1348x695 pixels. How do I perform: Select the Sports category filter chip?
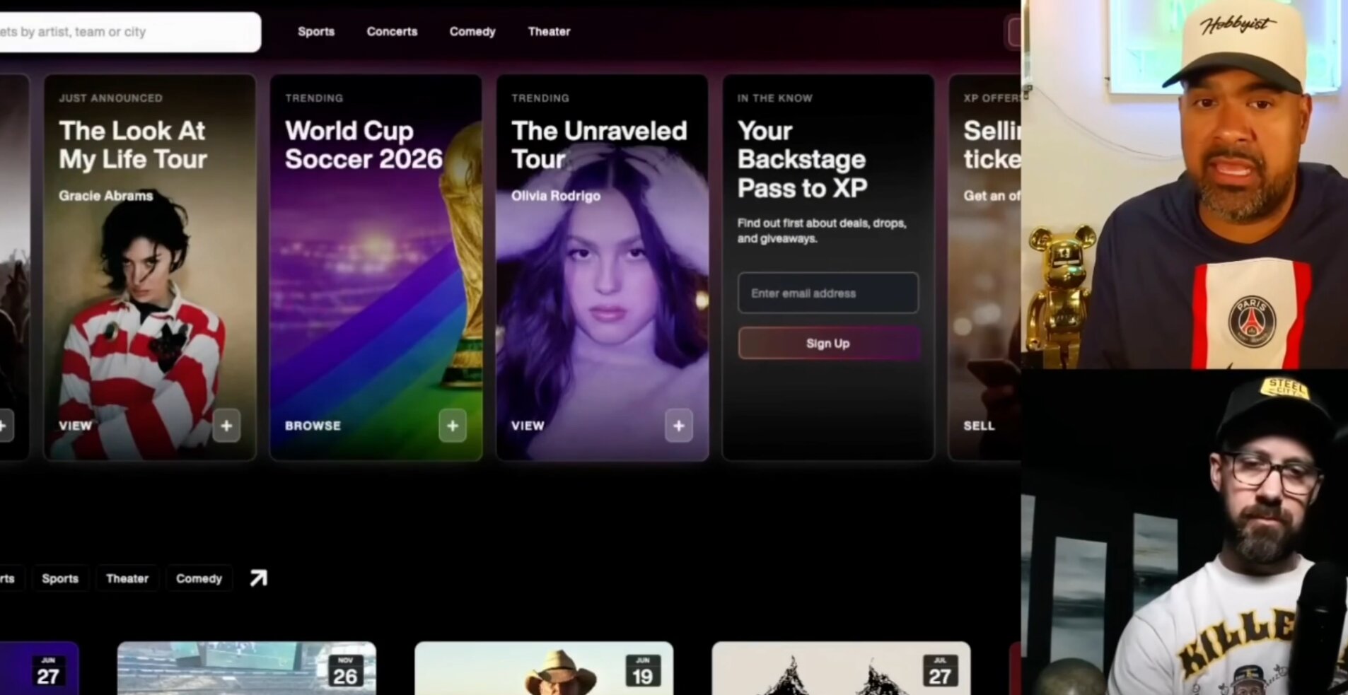click(x=60, y=578)
